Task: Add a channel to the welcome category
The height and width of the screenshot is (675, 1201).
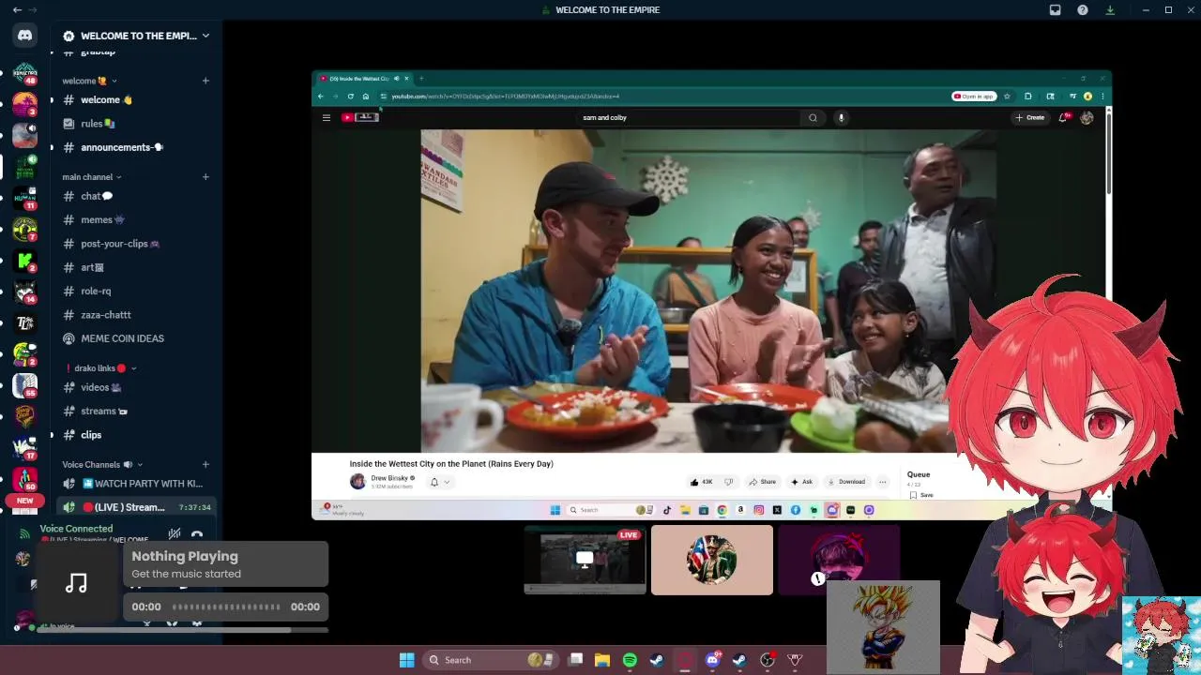Action: (x=205, y=81)
